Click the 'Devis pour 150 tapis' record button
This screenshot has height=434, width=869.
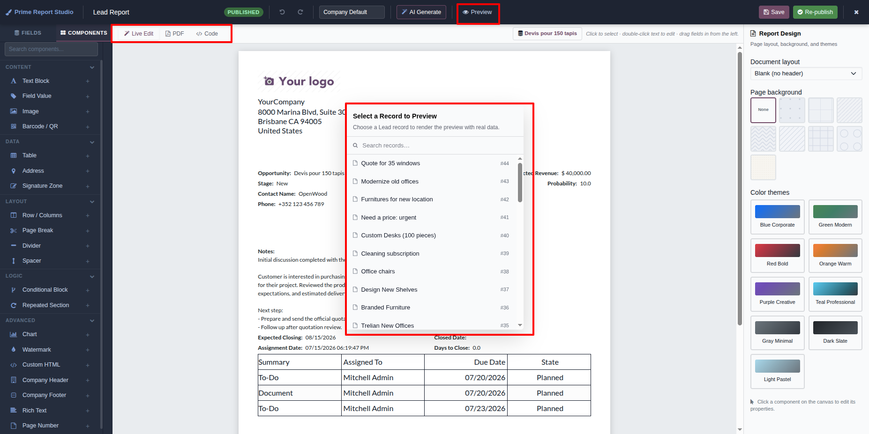(x=547, y=34)
